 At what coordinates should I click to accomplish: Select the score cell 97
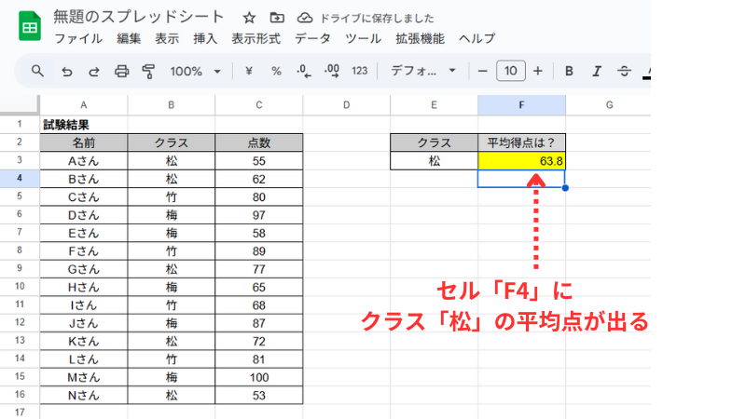tap(259, 215)
